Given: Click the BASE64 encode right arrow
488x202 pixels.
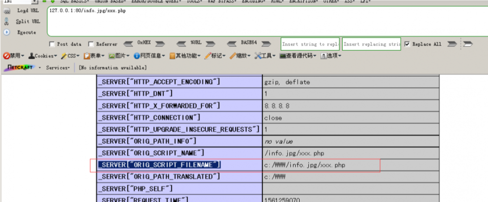Looking at the screenshot, I should (266, 44).
